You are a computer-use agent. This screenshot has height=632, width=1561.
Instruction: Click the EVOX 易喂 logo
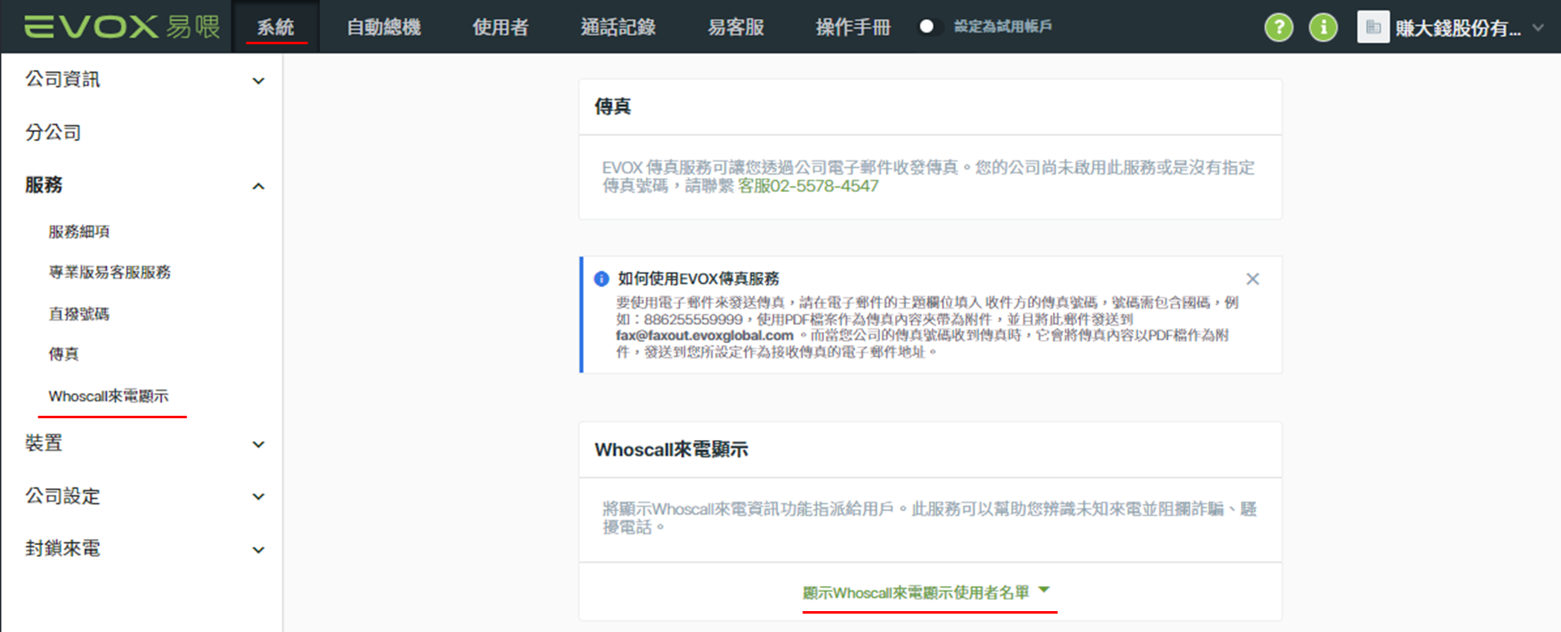coord(121,27)
